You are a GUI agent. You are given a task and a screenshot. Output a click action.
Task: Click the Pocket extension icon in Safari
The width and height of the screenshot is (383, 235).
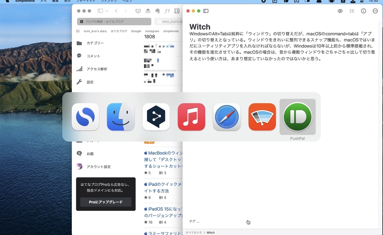pyautogui.click(x=138, y=11)
